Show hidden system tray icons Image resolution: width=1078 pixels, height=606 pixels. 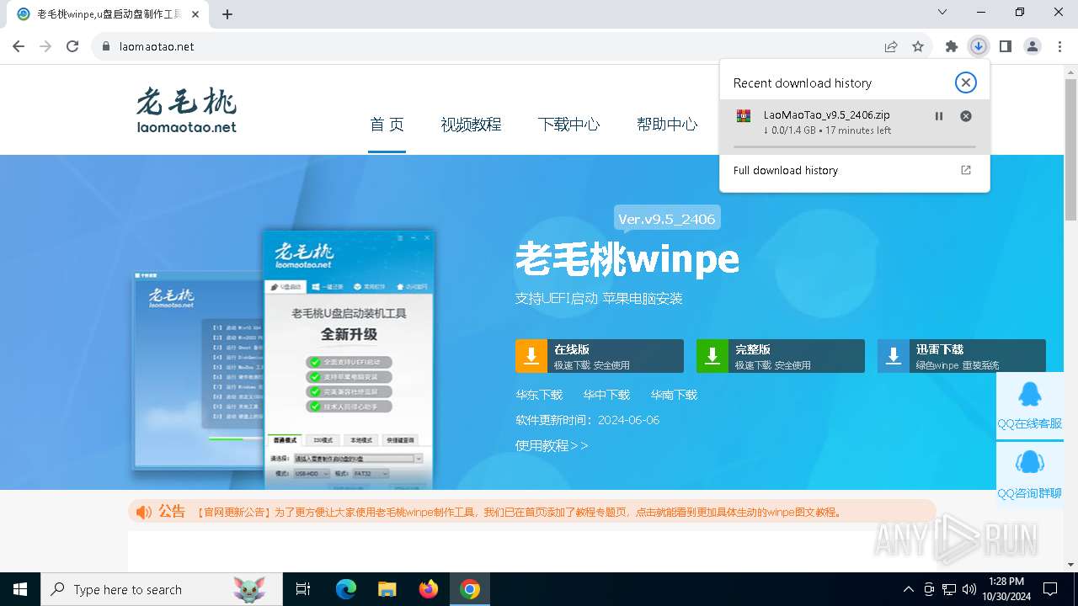click(908, 589)
